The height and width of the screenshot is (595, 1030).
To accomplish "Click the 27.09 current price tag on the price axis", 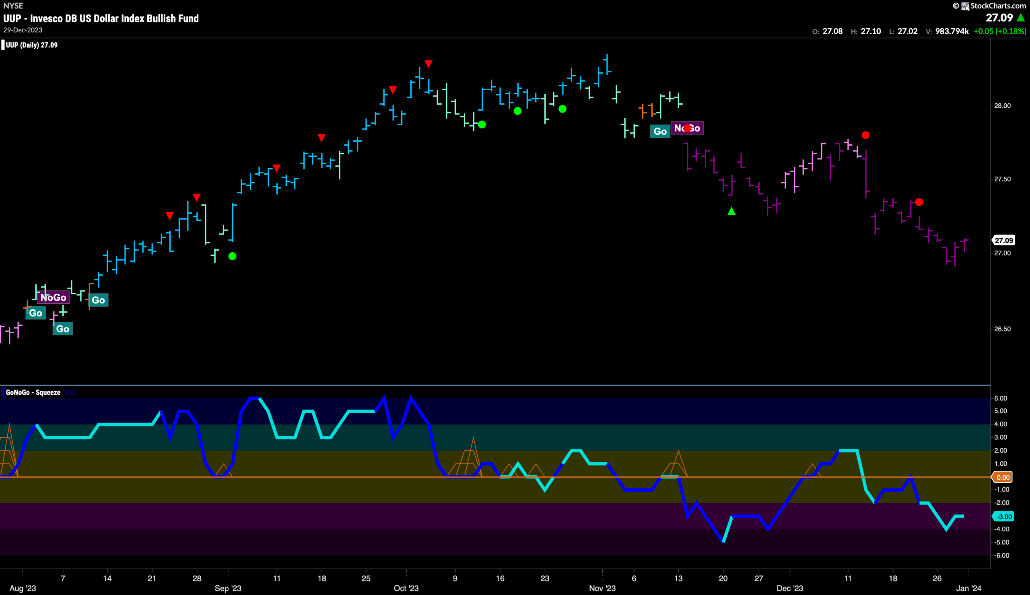I will click(1003, 240).
